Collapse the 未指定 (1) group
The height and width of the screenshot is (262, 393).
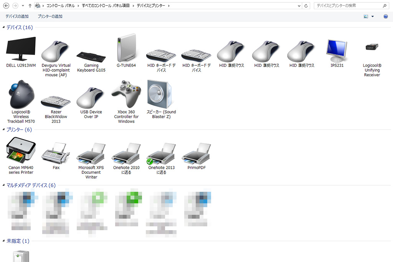tap(3, 241)
